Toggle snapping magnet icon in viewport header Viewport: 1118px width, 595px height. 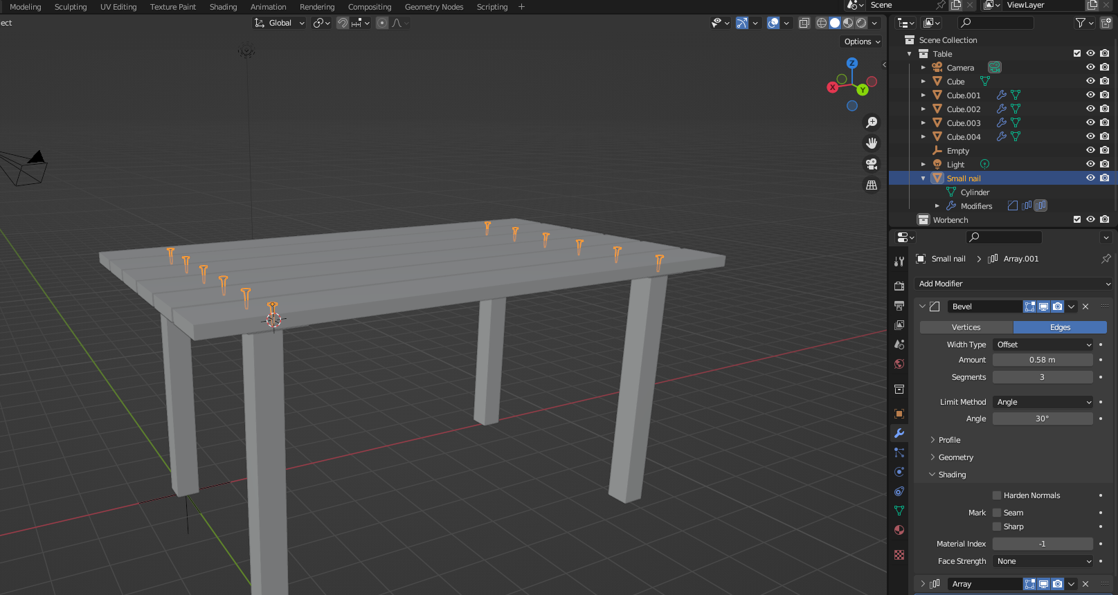[343, 23]
